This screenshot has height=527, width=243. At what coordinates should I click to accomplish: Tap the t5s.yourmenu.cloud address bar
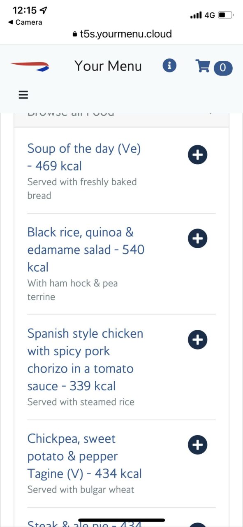(x=121, y=34)
